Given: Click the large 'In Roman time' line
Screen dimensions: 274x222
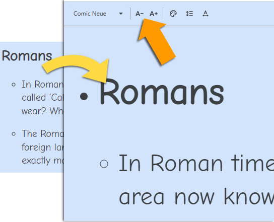Looking at the screenshot, I should [196, 163].
